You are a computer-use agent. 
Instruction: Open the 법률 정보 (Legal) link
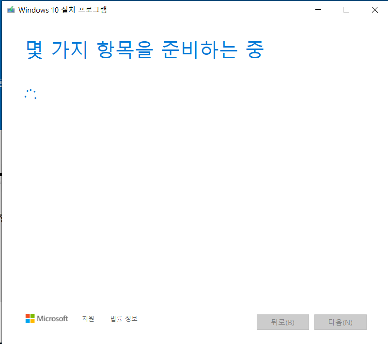click(124, 318)
